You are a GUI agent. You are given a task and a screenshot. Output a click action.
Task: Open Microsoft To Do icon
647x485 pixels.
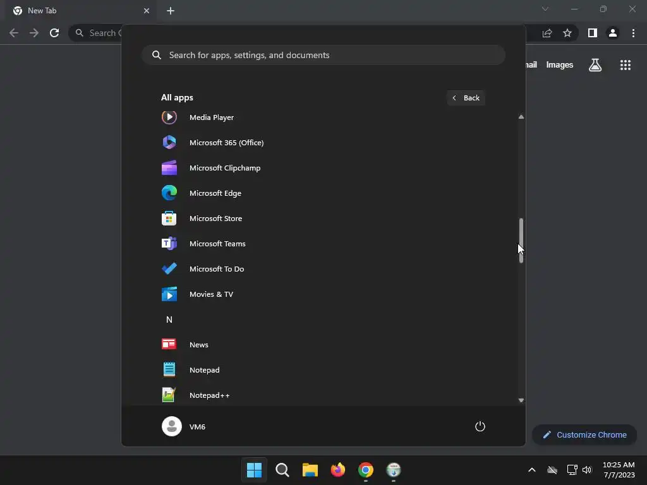(169, 268)
